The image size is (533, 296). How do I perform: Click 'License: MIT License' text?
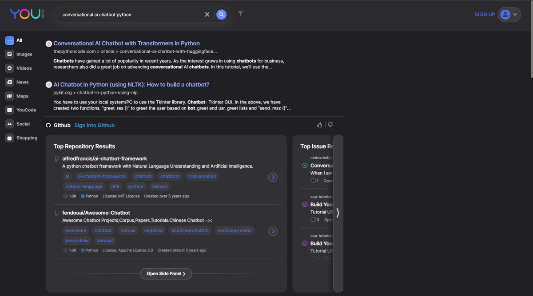121,196
